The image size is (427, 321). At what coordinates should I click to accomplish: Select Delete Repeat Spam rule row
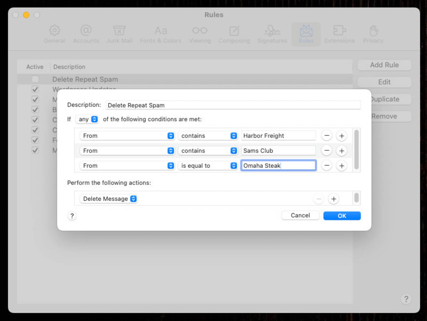pyautogui.click(x=185, y=79)
